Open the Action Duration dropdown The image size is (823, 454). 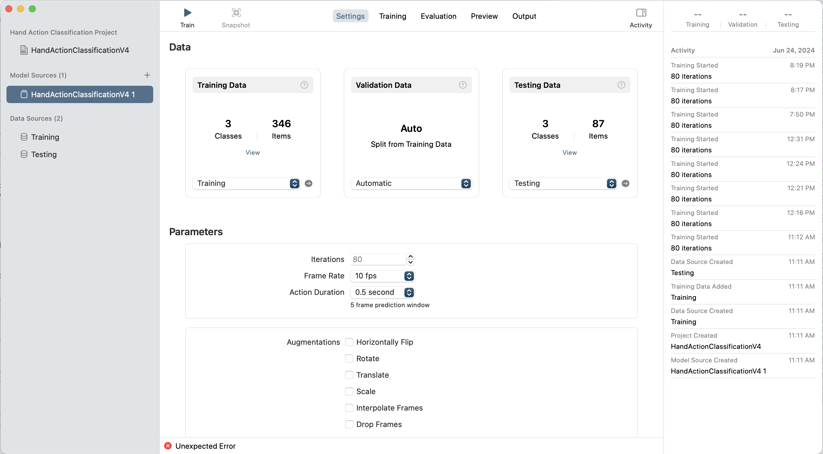[x=382, y=292]
